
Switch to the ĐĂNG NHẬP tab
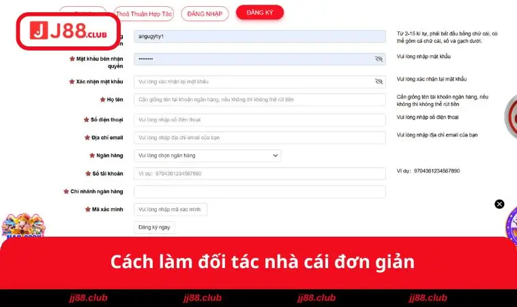205,14
